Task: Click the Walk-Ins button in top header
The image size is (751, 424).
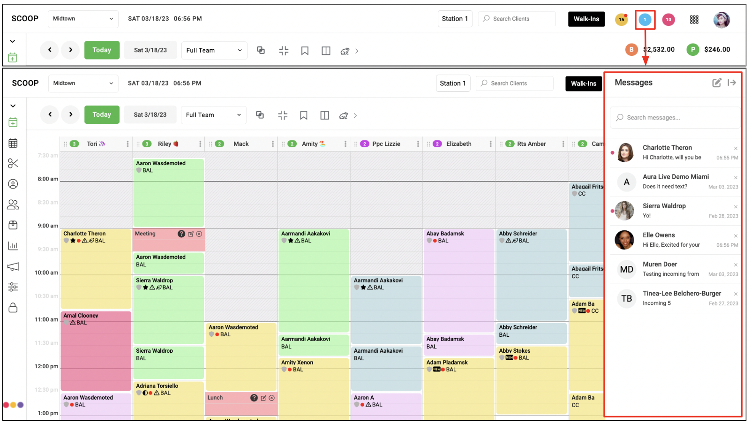Action: point(586,19)
